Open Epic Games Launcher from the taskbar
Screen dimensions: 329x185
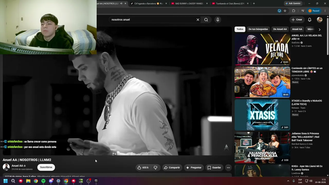tap(96, 181)
